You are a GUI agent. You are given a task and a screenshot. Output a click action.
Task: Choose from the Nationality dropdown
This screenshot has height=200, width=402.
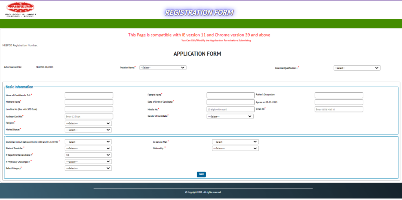coord(235,149)
